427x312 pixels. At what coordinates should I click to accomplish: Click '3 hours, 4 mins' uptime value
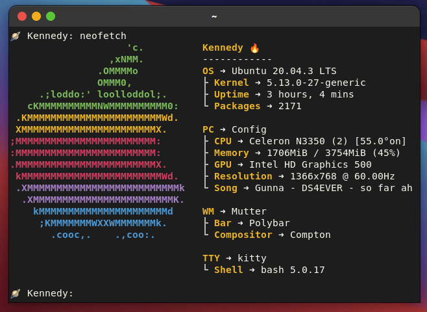(x=310, y=95)
